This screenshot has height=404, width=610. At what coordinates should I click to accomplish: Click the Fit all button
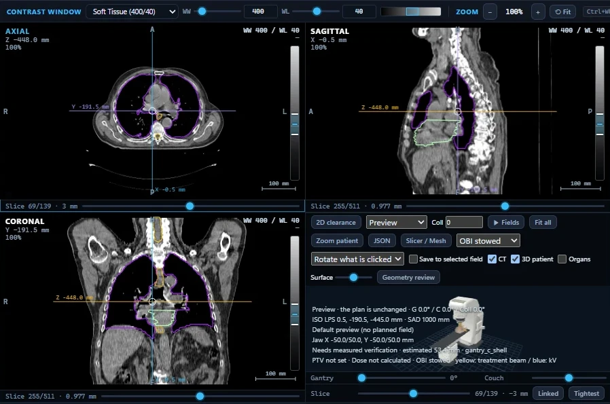point(543,223)
